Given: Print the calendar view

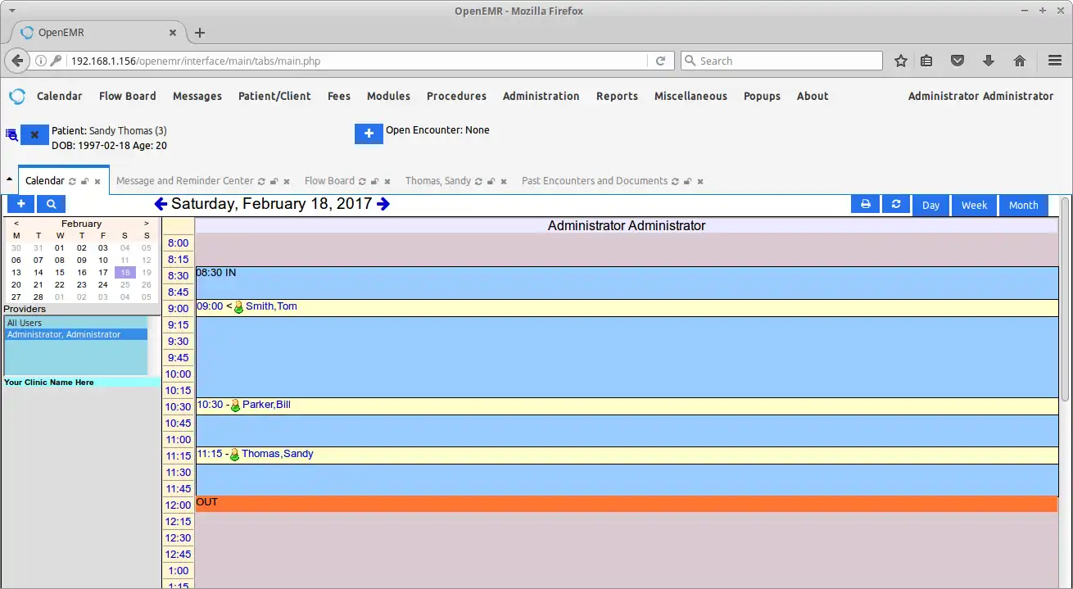Looking at the screenshot, I should 865,204.
